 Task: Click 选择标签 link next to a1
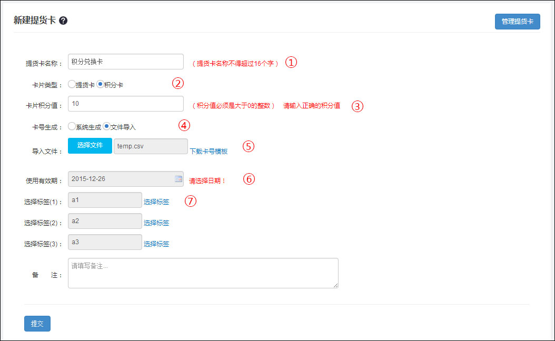click(156, 202)
